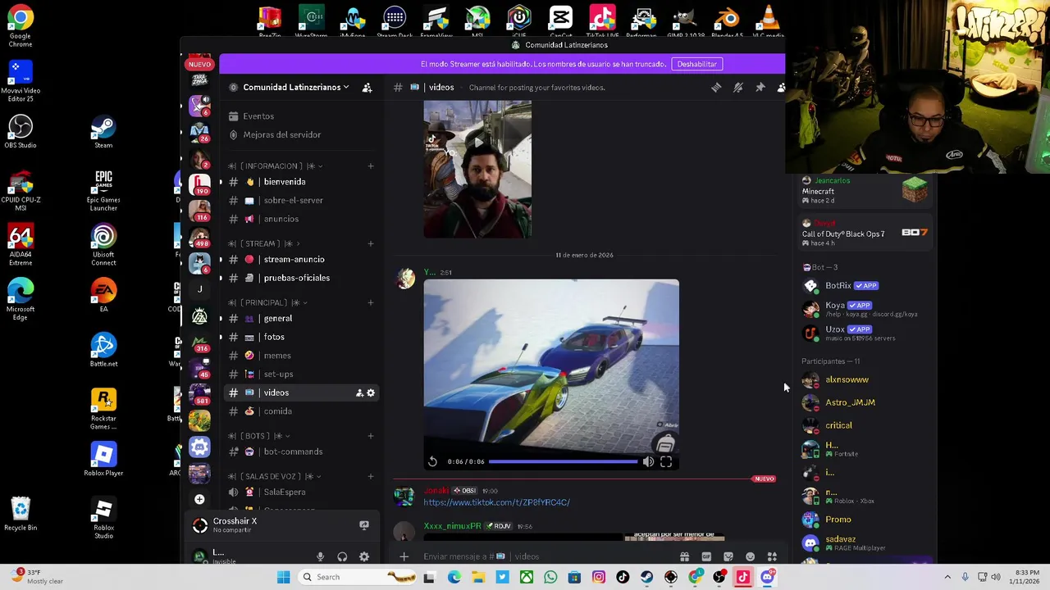The width and height of the screenshot is (1050, 590).
Task: Open Steam desktop icon
Action: [x=103, y=131]
